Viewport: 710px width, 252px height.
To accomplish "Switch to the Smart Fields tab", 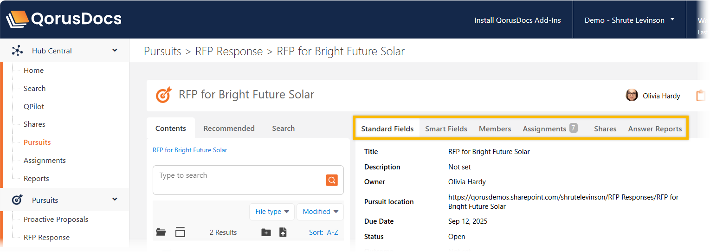I will point(446,129).
